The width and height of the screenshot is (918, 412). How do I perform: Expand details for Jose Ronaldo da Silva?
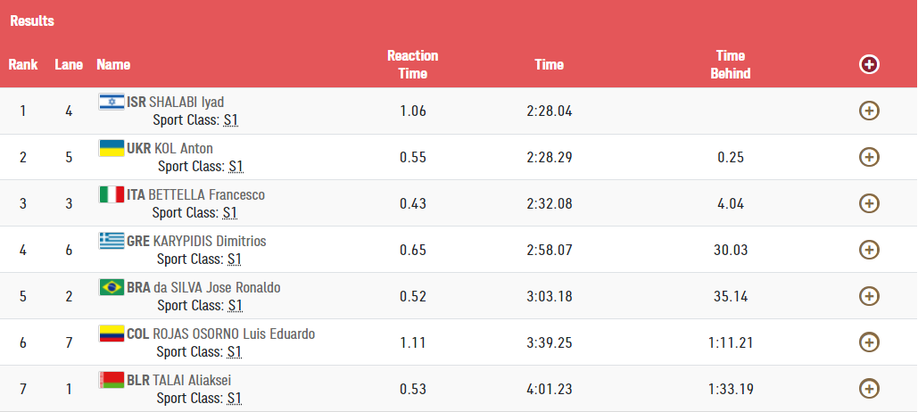(869, 296)
